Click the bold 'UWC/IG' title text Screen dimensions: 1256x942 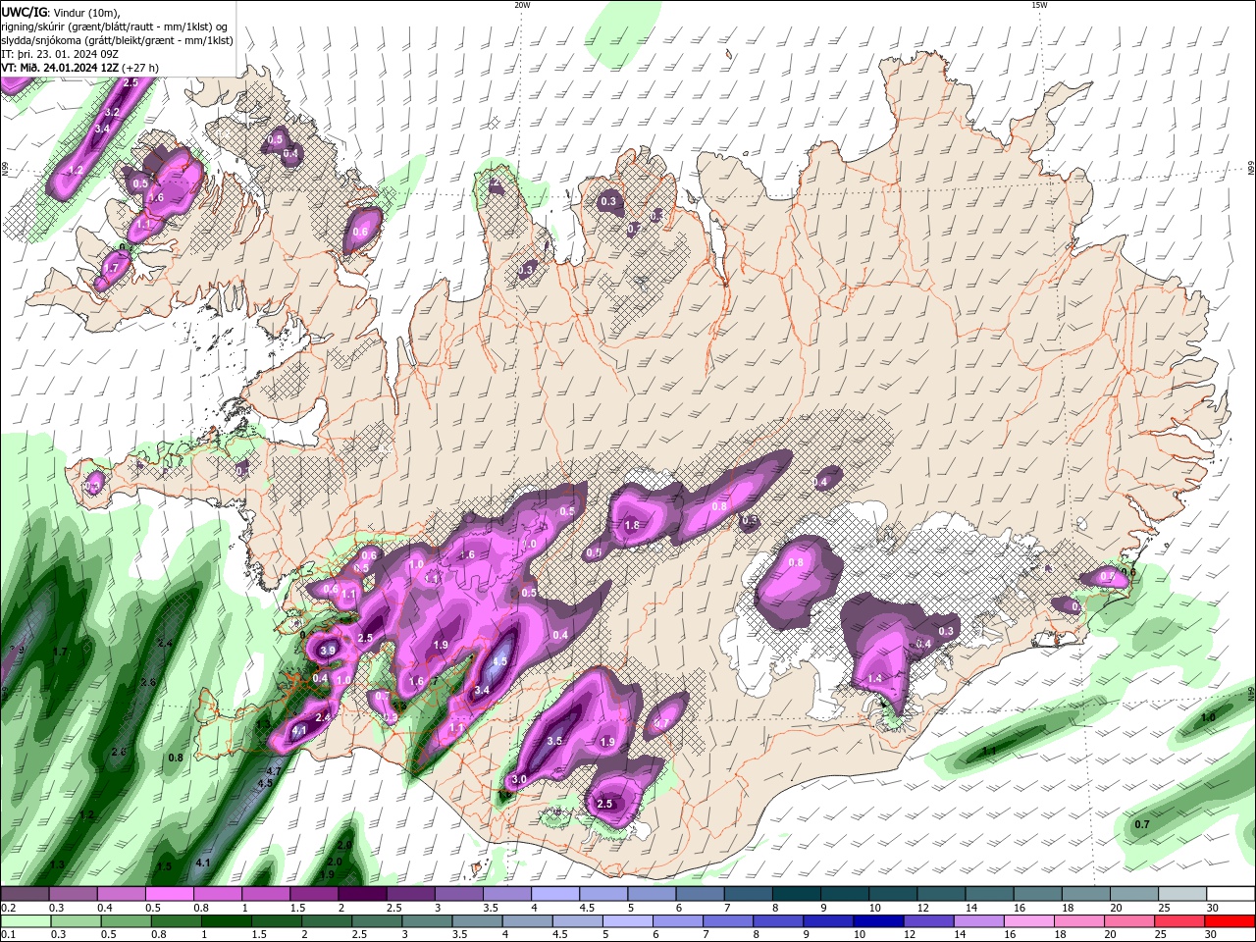click(x=25, y=11)
